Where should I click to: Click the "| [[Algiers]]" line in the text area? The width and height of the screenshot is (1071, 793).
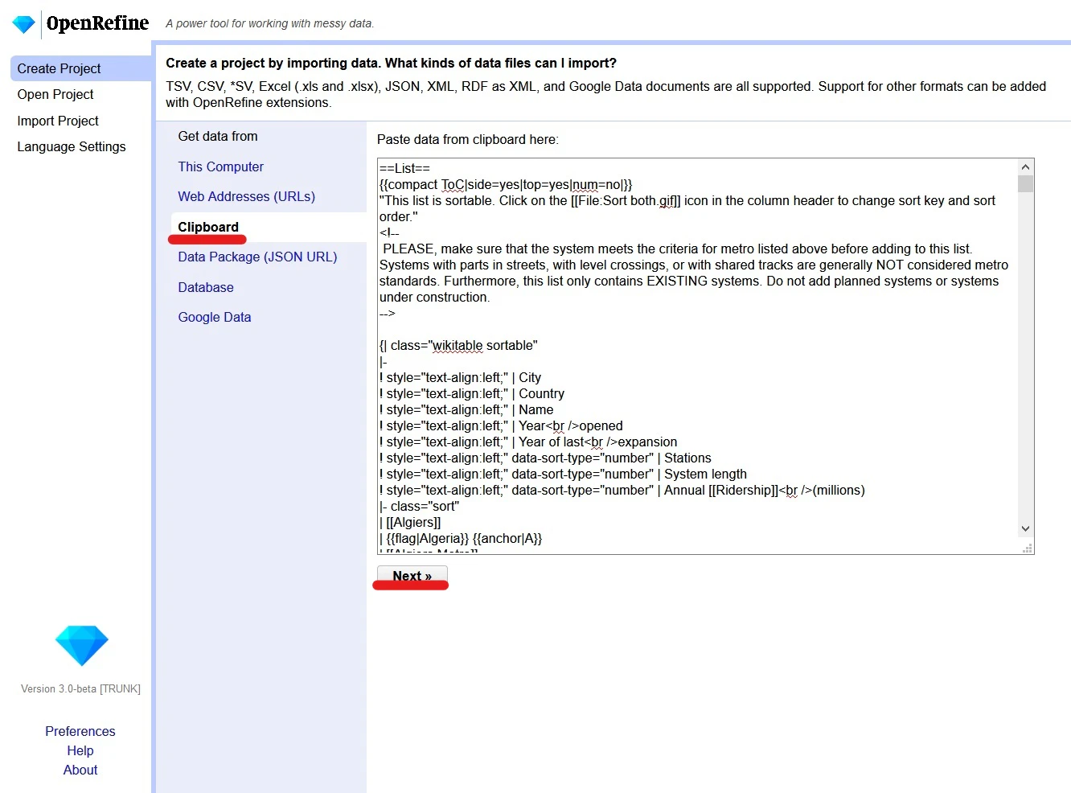pyautogui.click(x=410, y=522)
